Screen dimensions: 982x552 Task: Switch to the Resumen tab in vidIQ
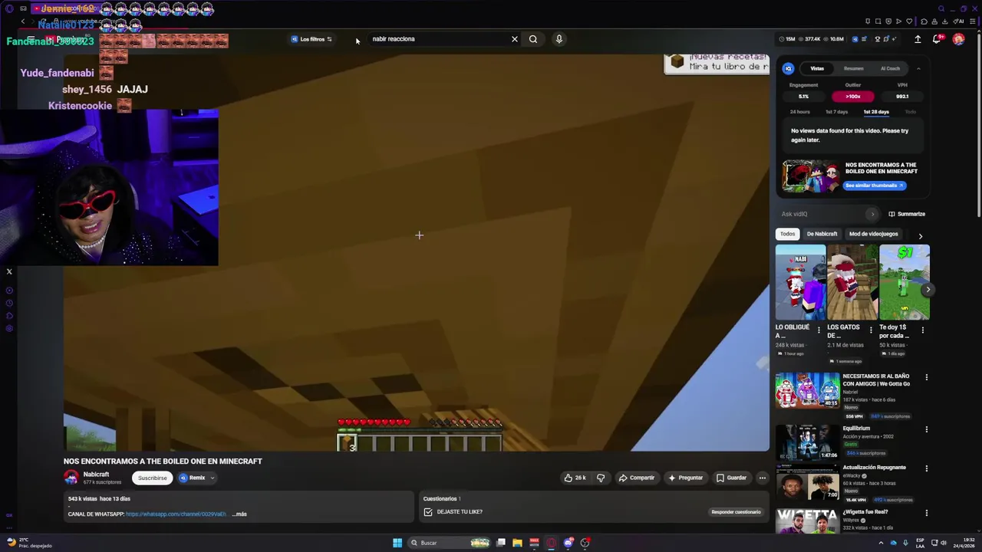pyautogui.click(x=853, y=68)
